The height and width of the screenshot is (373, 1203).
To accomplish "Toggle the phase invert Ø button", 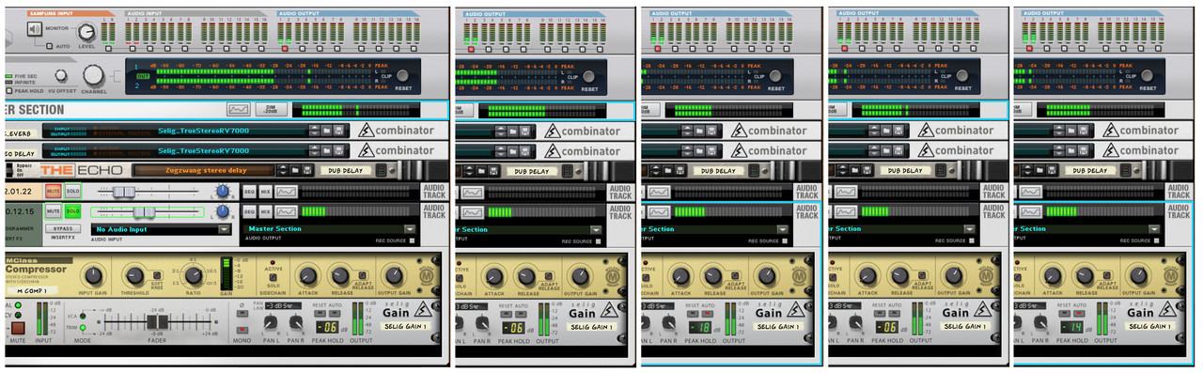I will point(243,315).
